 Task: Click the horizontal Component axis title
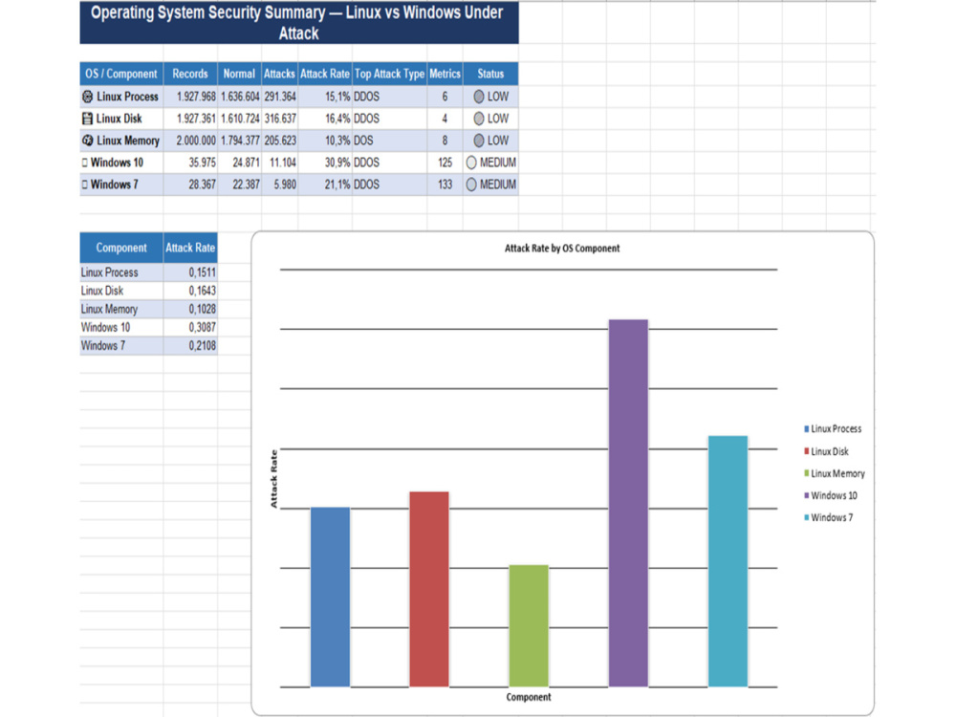pos(528,697)
